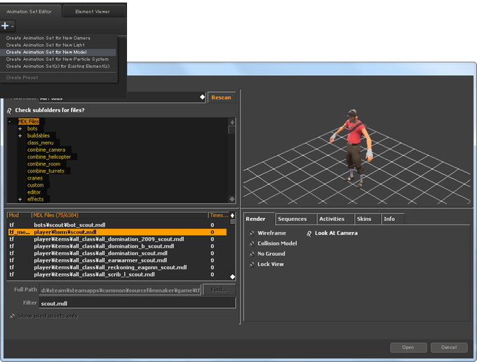The height and width of the screenshot is (362, 477).
Task: Select all_reckoning_eagonn_scout.mdl row
Action: tap(117, 267)
